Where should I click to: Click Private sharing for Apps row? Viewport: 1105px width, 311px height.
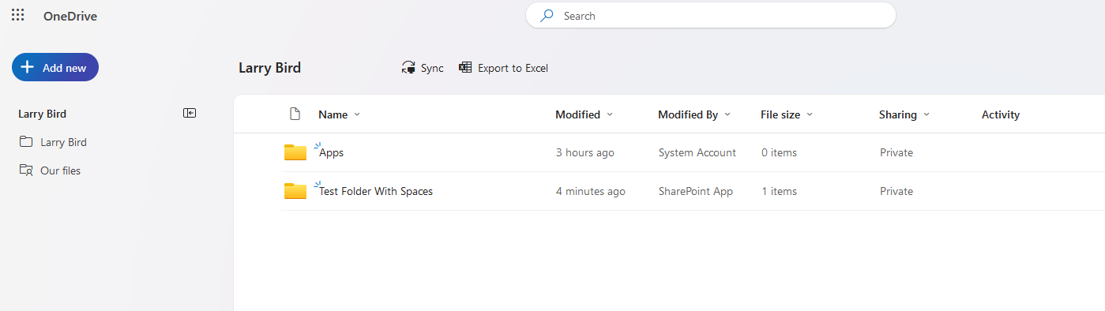point(896,153)
